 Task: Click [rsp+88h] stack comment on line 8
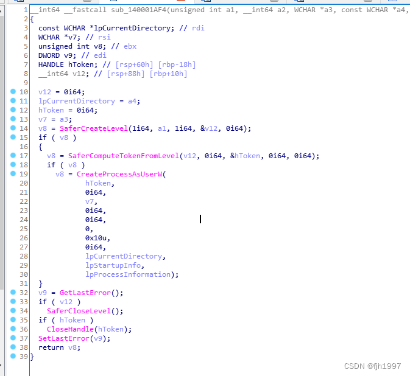(125, 74)
